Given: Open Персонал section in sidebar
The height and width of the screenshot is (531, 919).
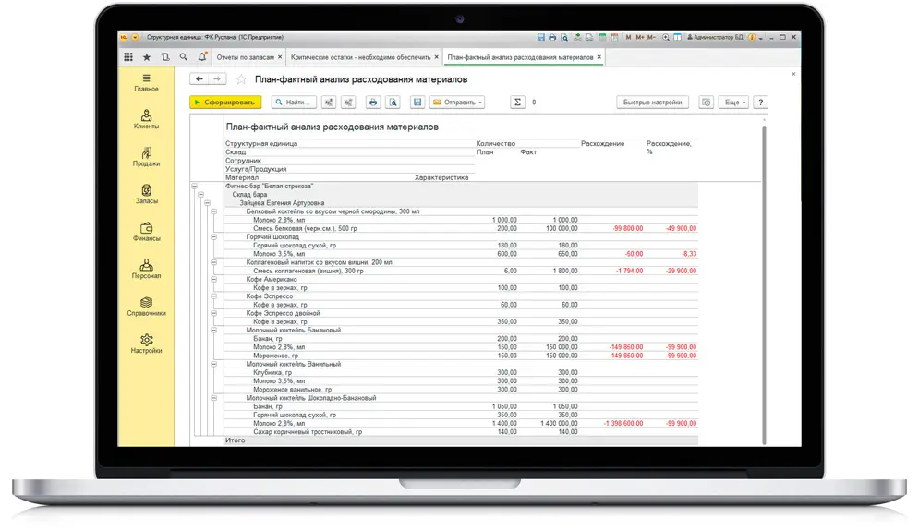Looking at the screenshot, I should pyautogui.click(x=146, y=269).
